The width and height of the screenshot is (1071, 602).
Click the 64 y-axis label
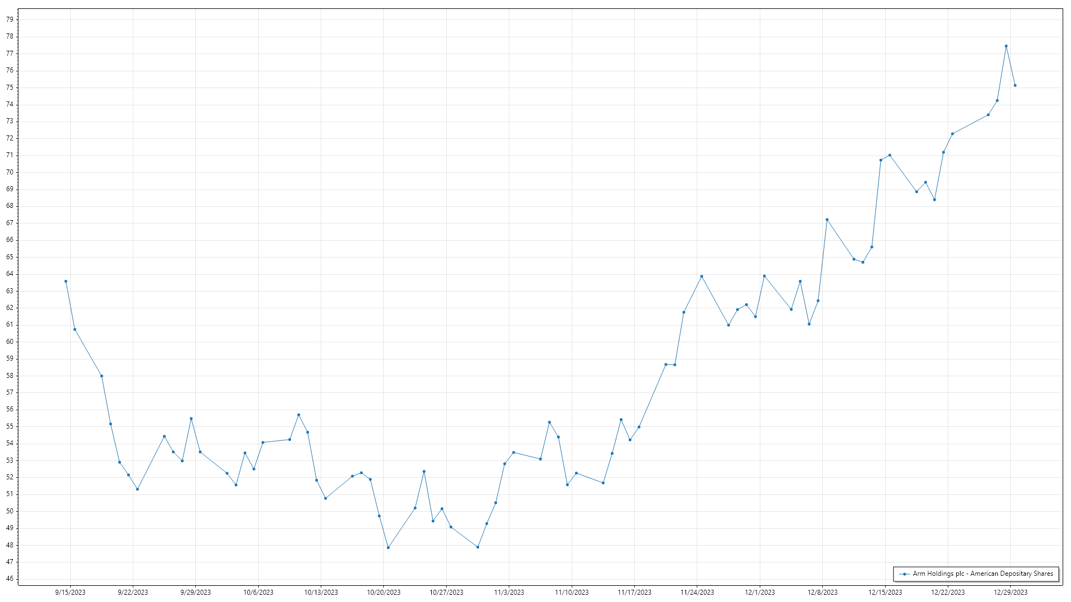[10, 274]
